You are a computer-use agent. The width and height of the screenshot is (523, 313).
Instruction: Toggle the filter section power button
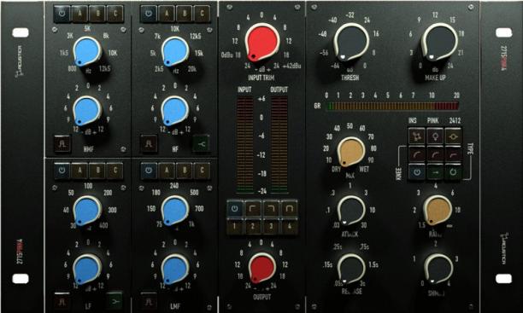coord(235,209)
